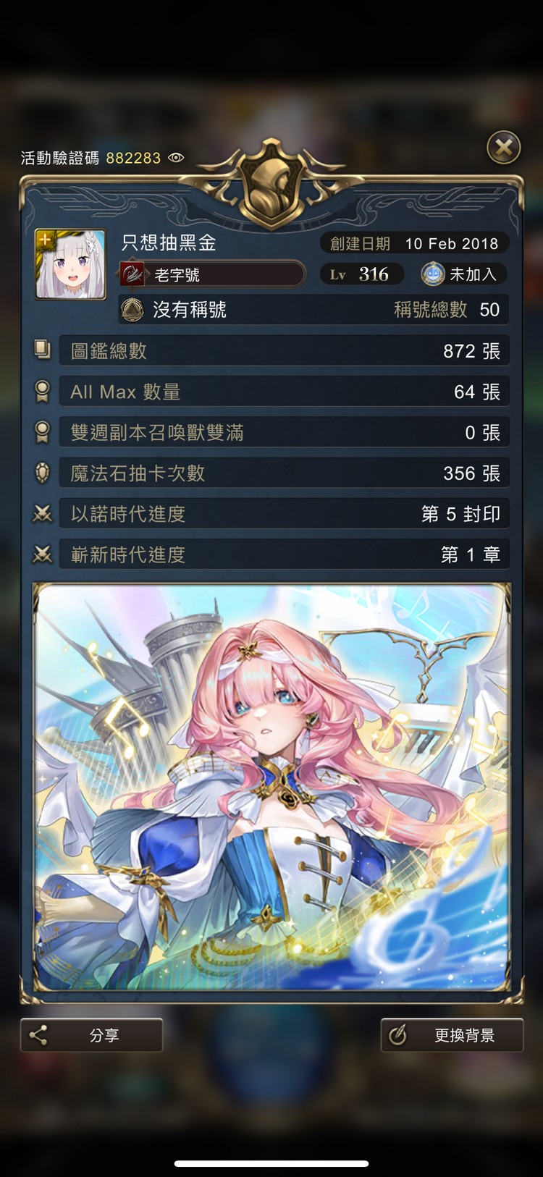Tap the level Lv 316 badge
This screenshot has height=1177, width=543.
(x=361, y=274)
